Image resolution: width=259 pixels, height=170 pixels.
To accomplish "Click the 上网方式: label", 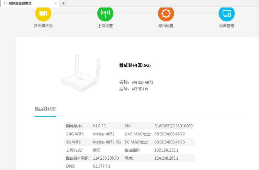I will (x=74, y=150).
